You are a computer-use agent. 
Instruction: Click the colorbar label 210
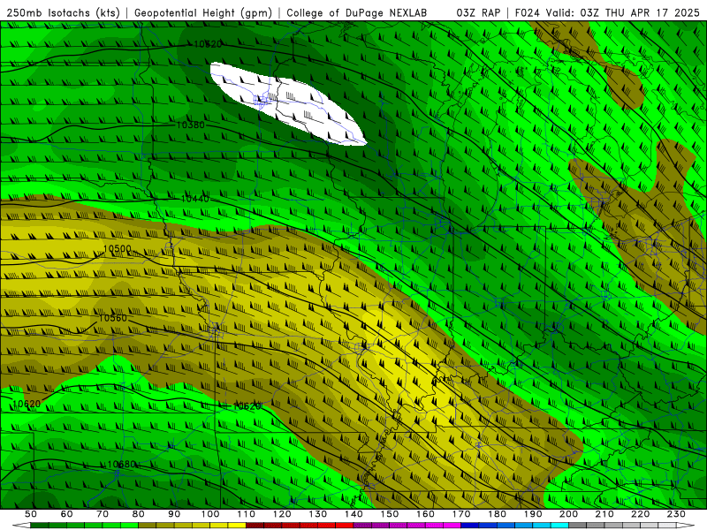coord(604,514)
